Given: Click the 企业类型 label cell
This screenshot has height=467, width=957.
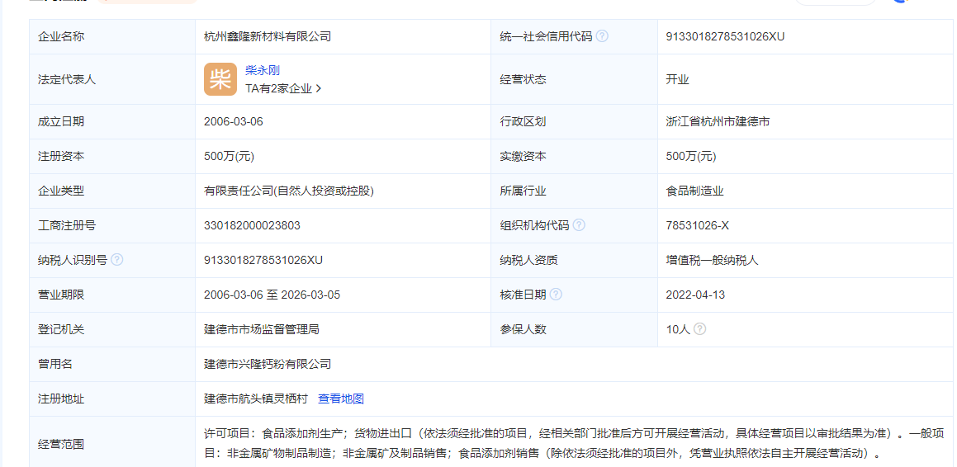Looking at the screenshot, I should pyautogui.click(x=112, y=191).
